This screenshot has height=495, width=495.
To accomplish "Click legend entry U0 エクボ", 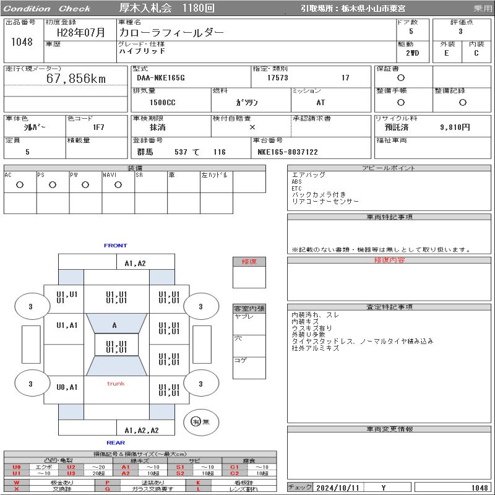I will point(30,467).
